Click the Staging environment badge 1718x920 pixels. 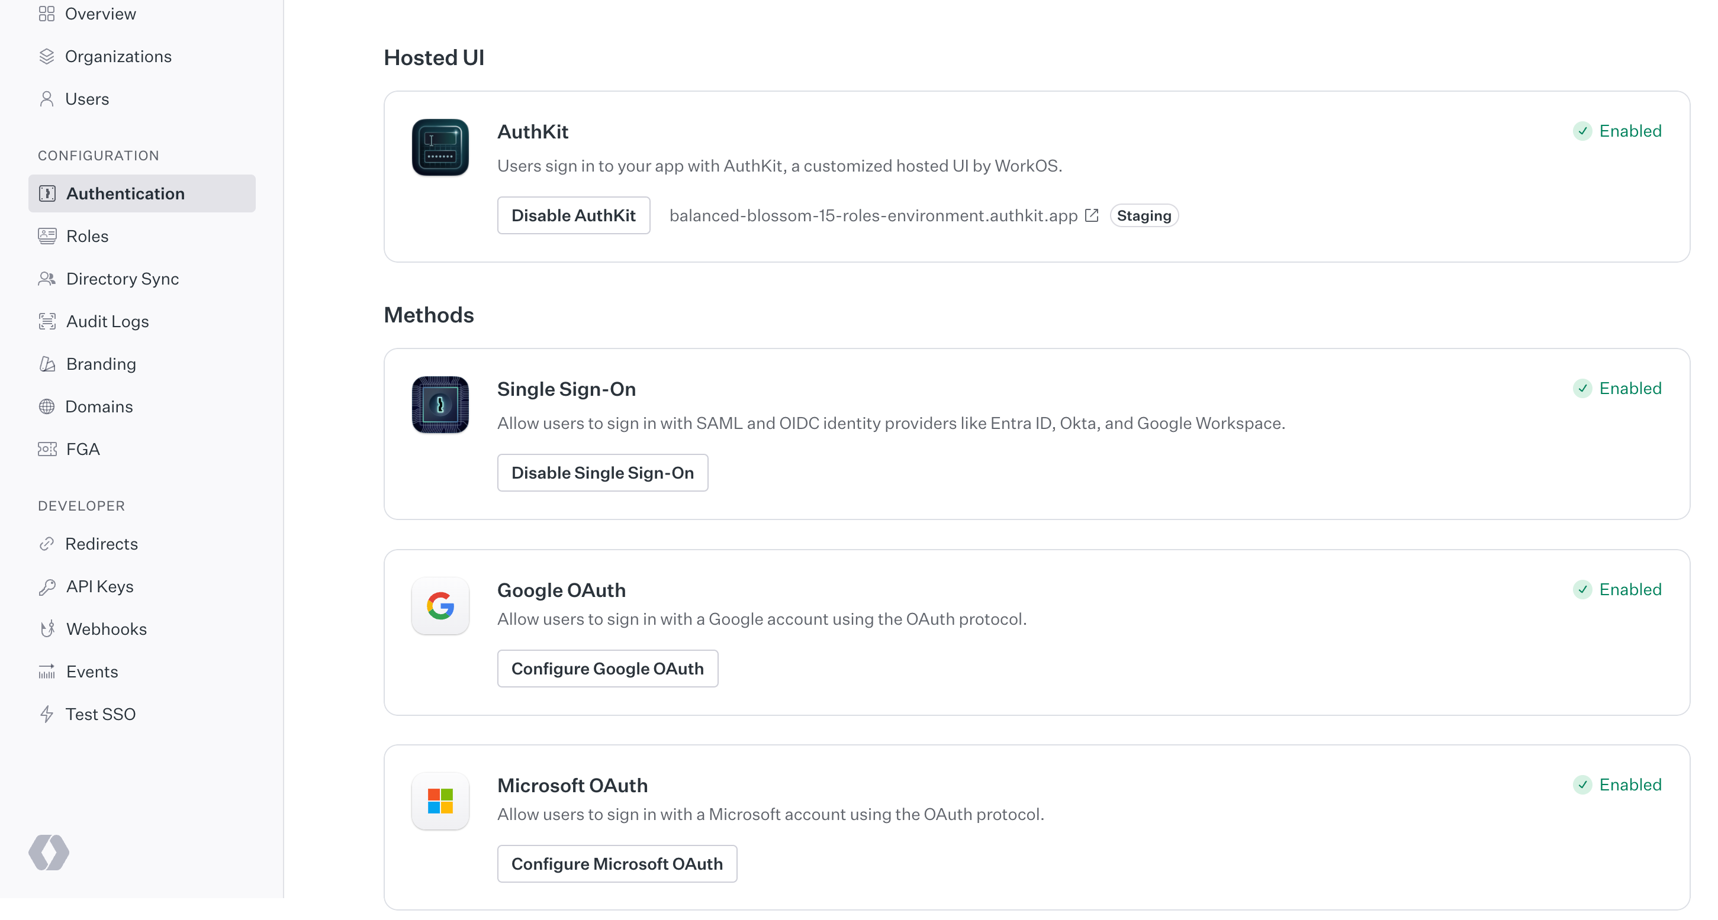pyautogui.click(x=1144, y=215)
